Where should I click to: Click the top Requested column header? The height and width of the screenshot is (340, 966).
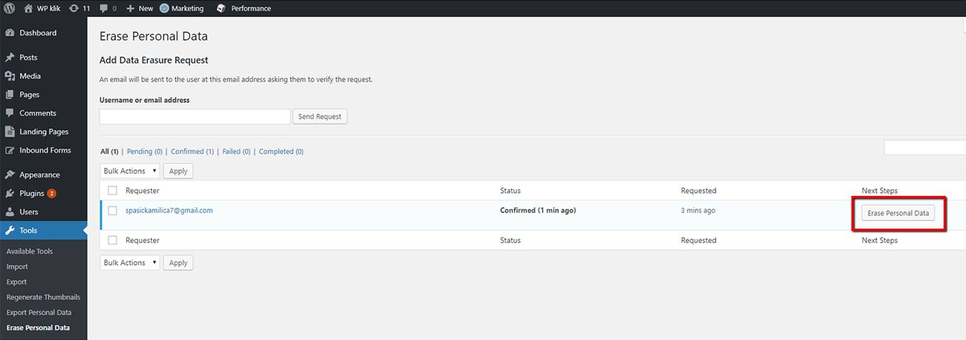point(698,191)
